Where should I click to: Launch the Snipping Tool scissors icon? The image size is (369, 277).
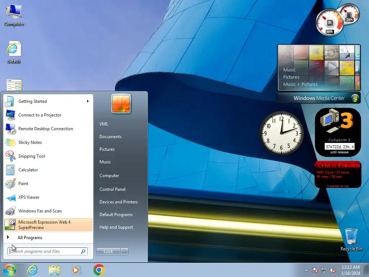pyautogui.click(x=10, y=156)
